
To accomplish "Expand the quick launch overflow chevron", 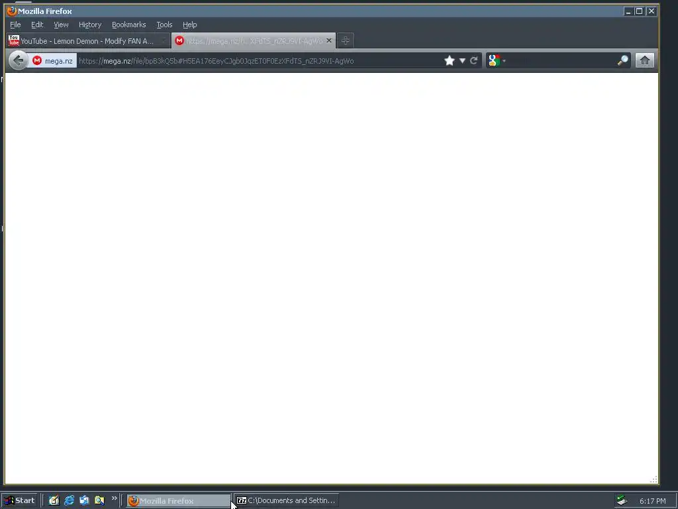I will [x=114, y=498].
